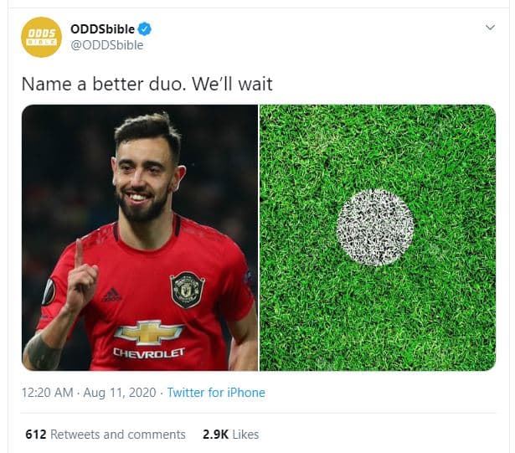
Task: Open the ODDSbible display name
Action: point(102,29)
